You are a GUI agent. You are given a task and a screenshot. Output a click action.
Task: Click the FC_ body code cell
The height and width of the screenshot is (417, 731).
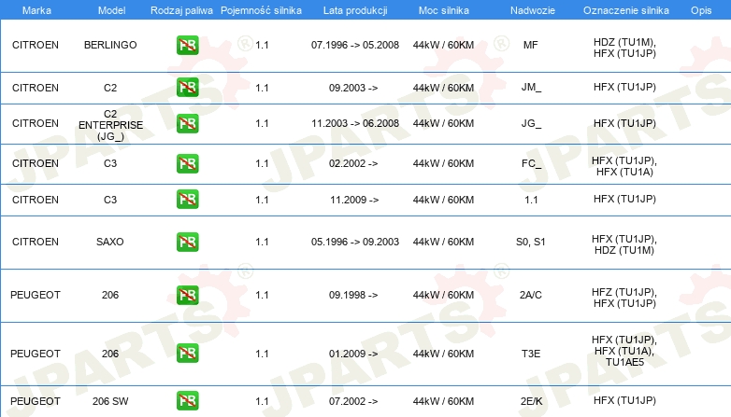[x=531, y=164]
